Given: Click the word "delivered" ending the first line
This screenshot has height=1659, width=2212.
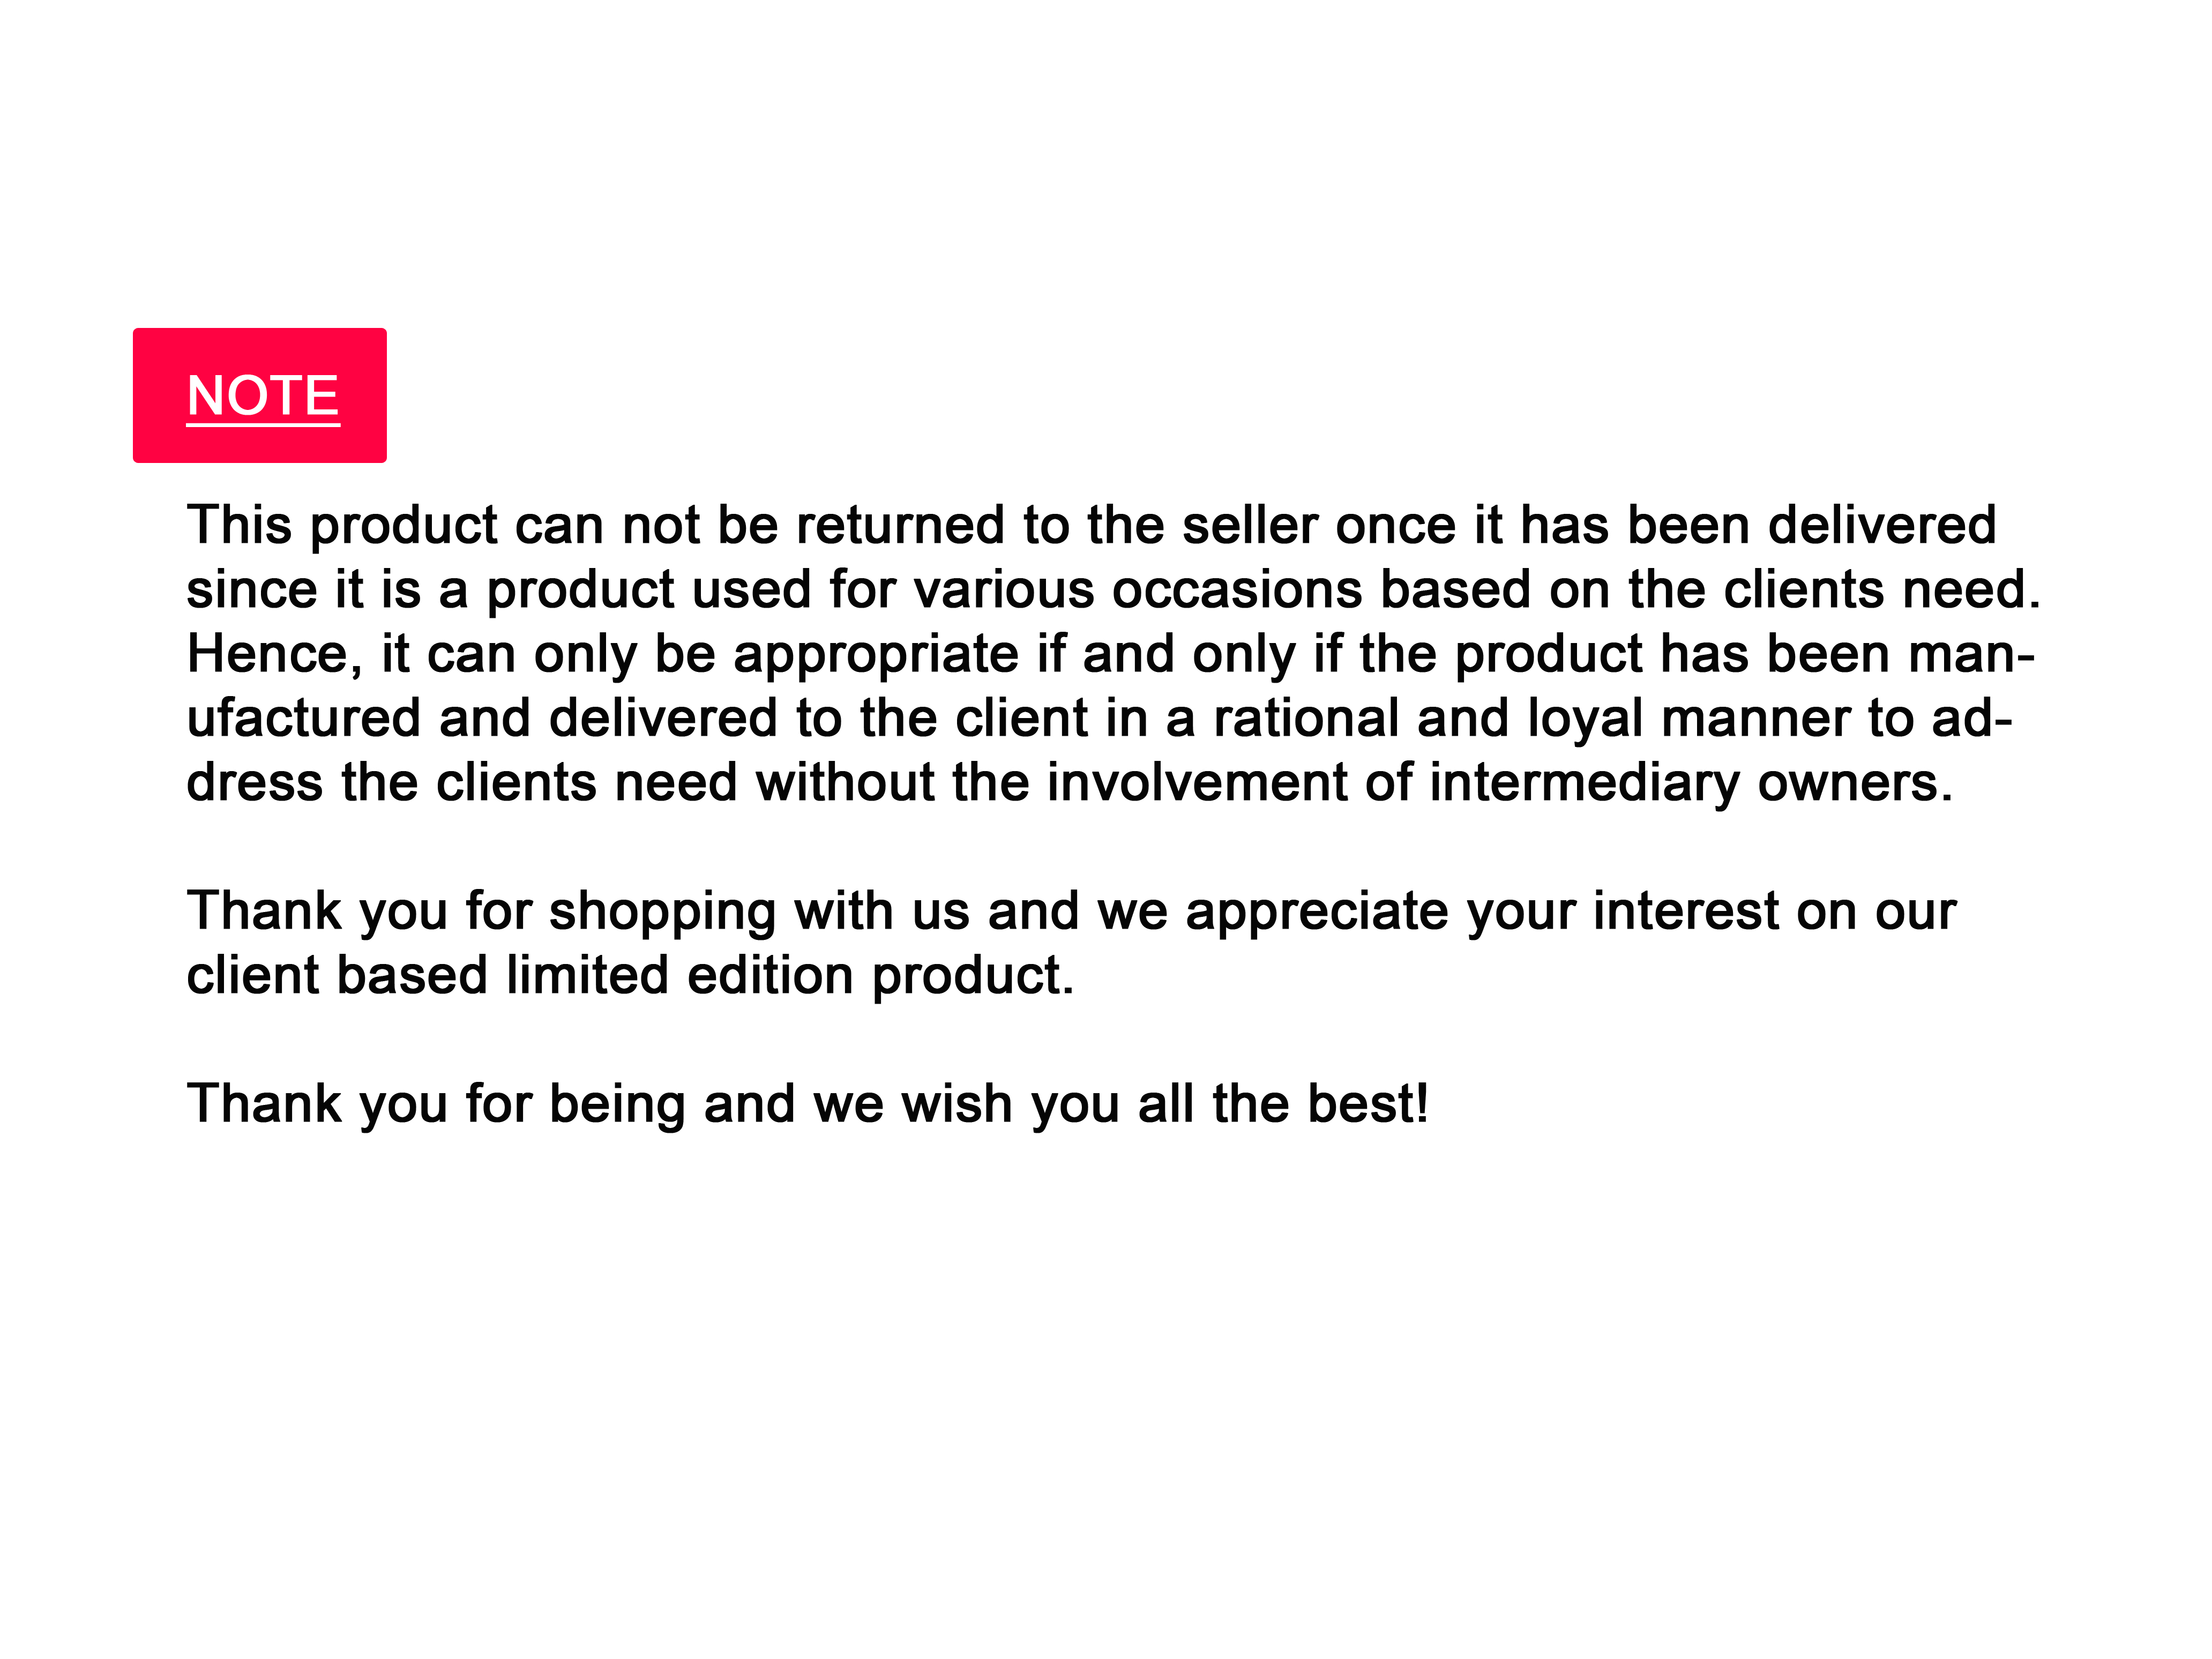Looking at the screenshot, I should pos(1881,525).
